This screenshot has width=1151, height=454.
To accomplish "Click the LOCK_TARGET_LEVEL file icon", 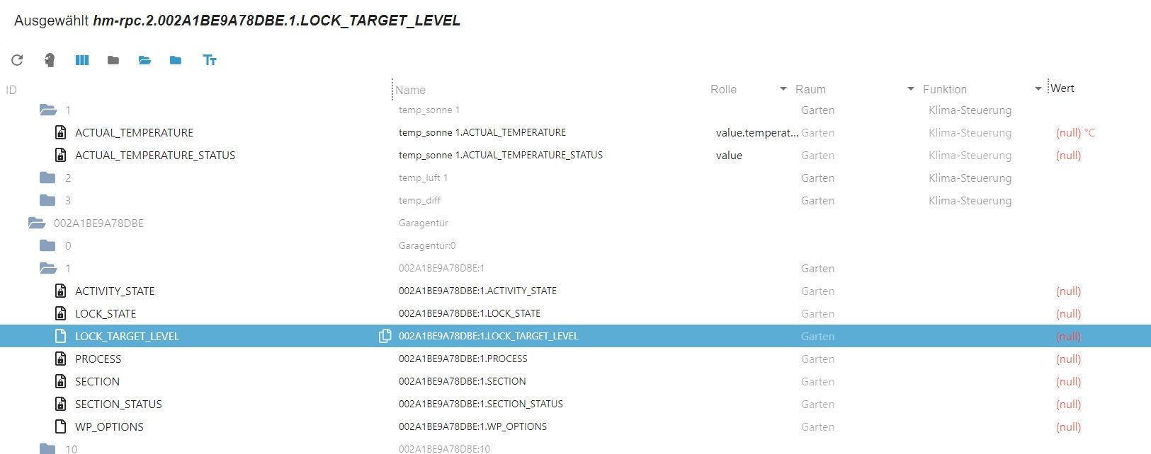I will [61, 336].
